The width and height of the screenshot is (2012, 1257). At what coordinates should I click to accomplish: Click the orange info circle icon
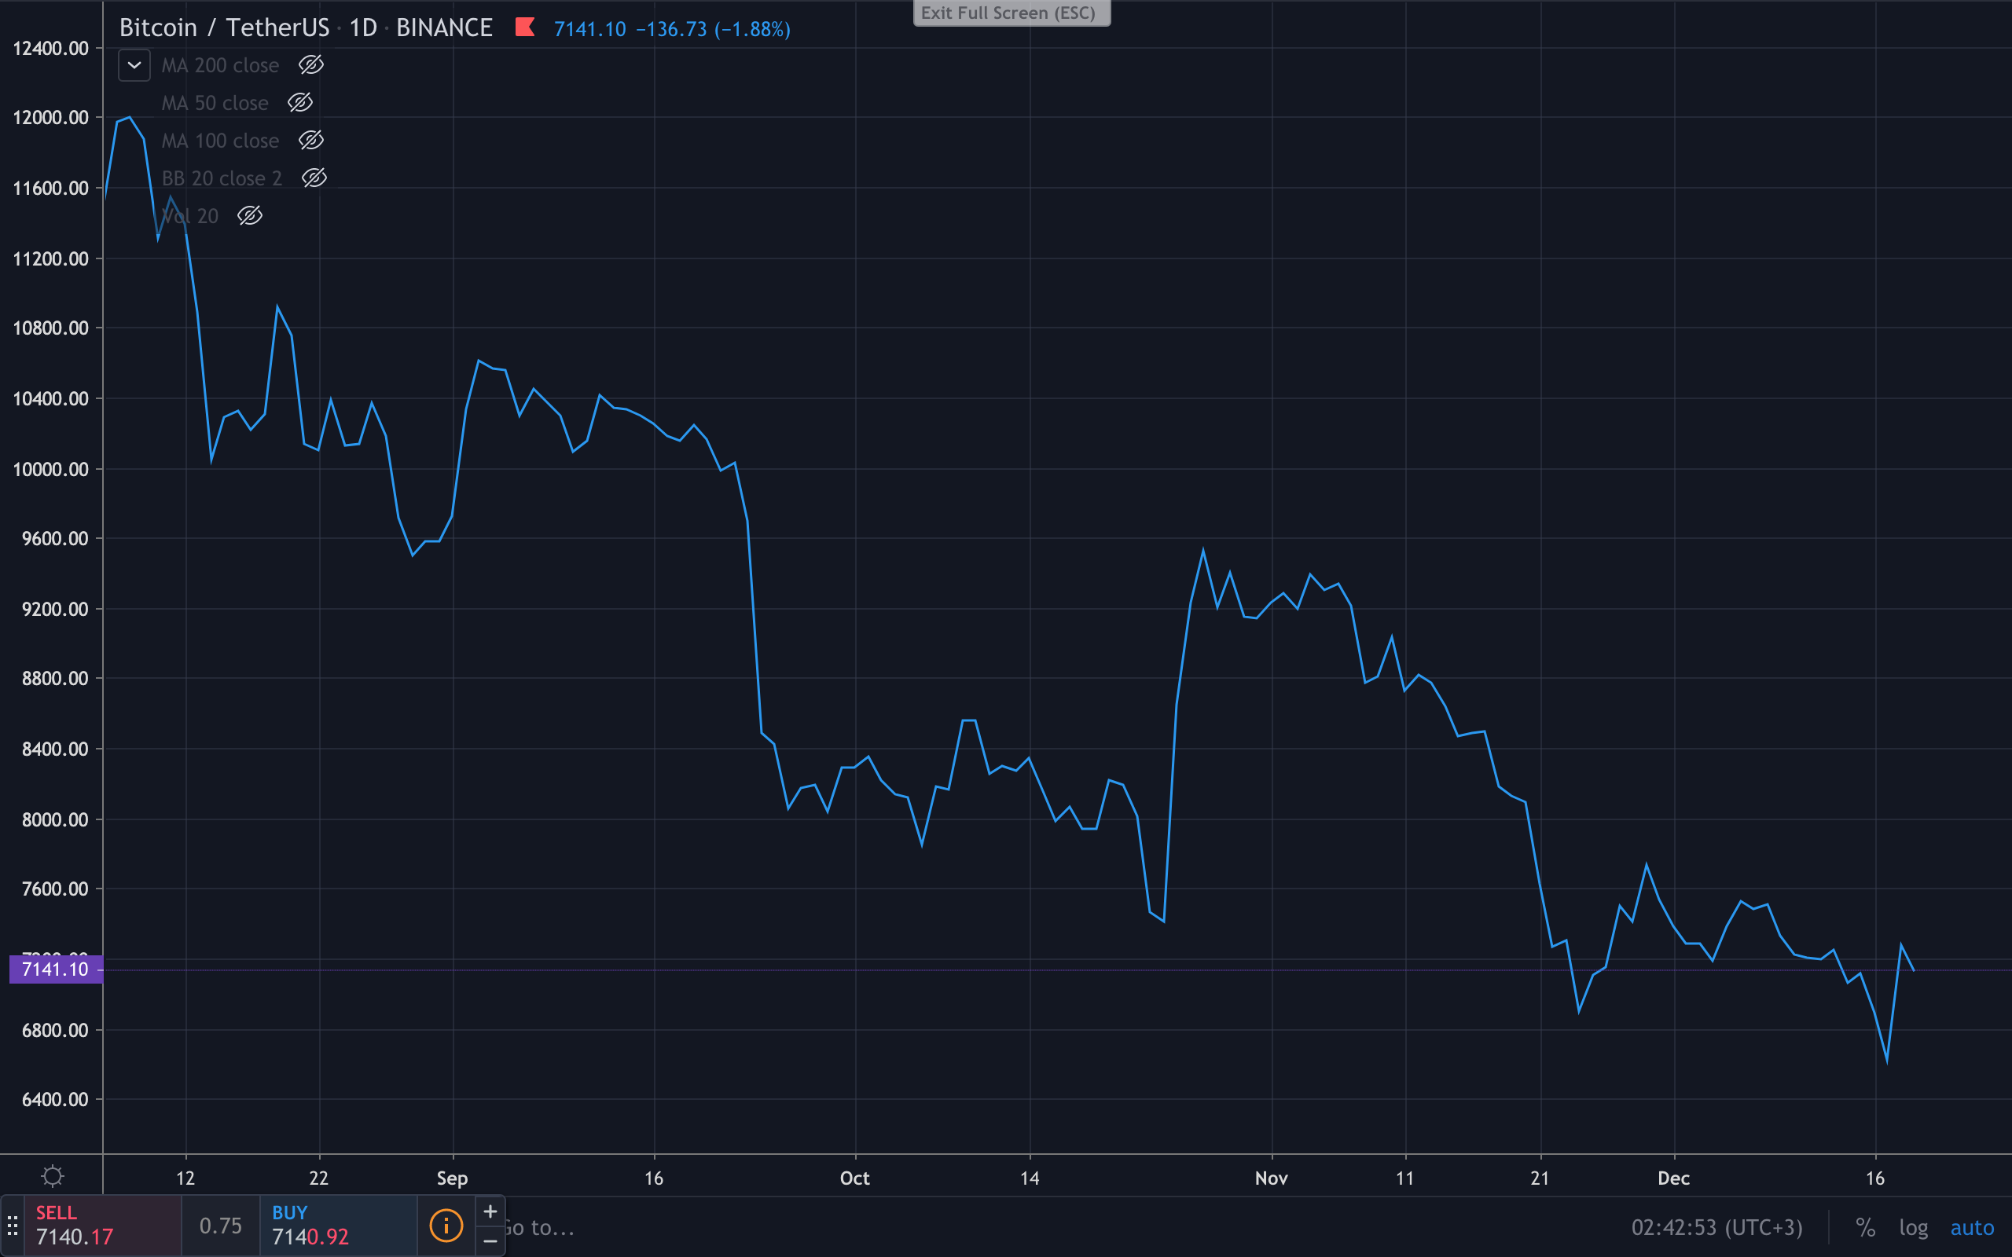point(446,1226)
